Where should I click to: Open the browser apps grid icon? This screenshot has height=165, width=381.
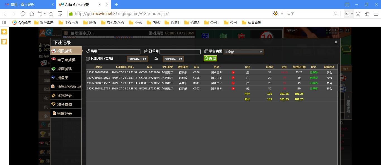click(367, 14)
